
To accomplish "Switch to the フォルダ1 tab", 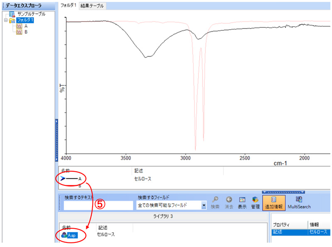I will 68,5.
